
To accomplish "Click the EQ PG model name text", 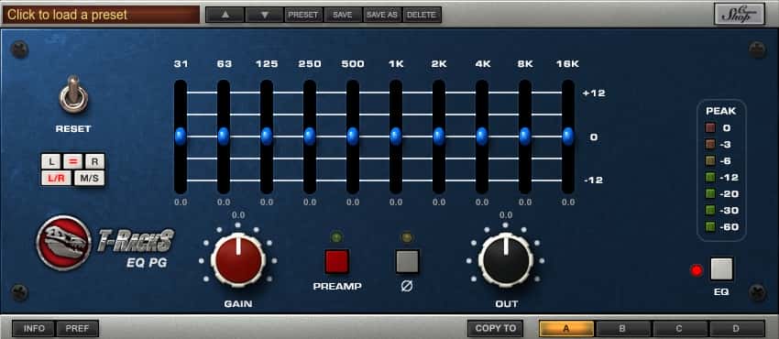I will [147, 263].
